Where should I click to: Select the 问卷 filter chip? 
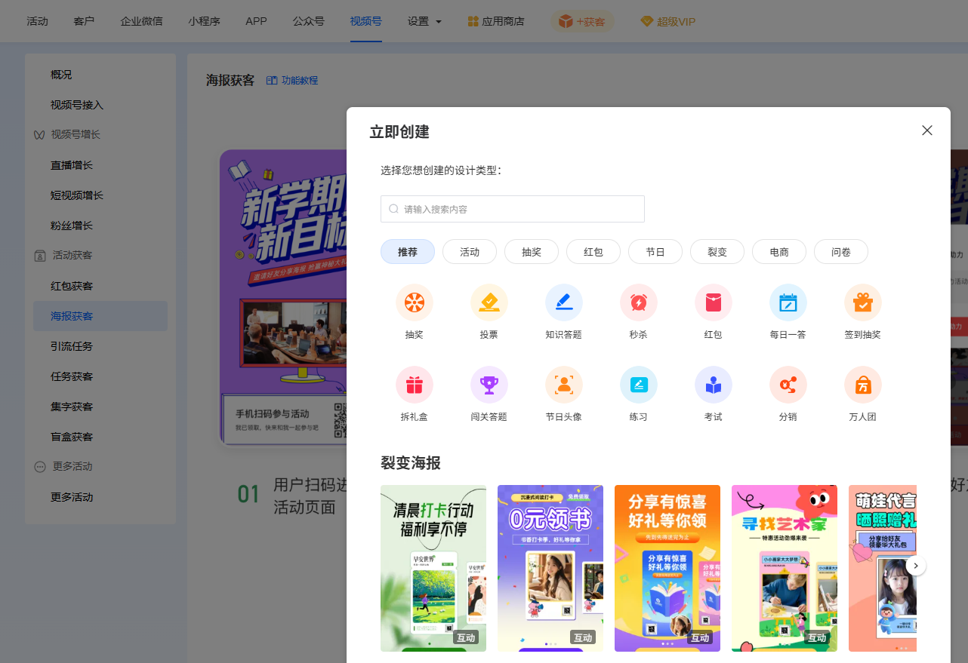point(840,252)
